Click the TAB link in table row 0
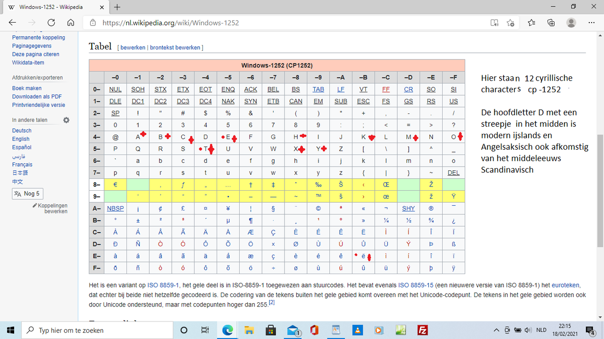 [x=319, y=89]
